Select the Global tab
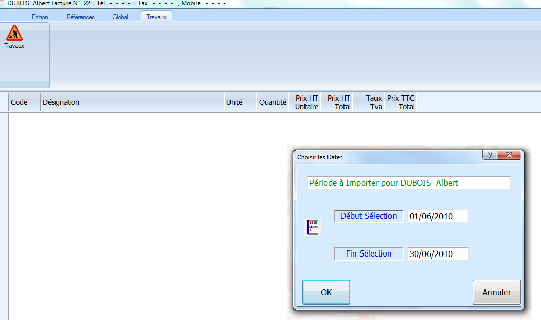The height and width of the screenshot is (320, 541). coord(120,17)
